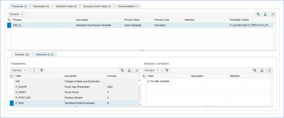Open personalization settings in Selection Conditions toolbar

(262, 71)
